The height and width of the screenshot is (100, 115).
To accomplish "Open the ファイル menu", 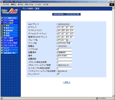I will [6, 4].
